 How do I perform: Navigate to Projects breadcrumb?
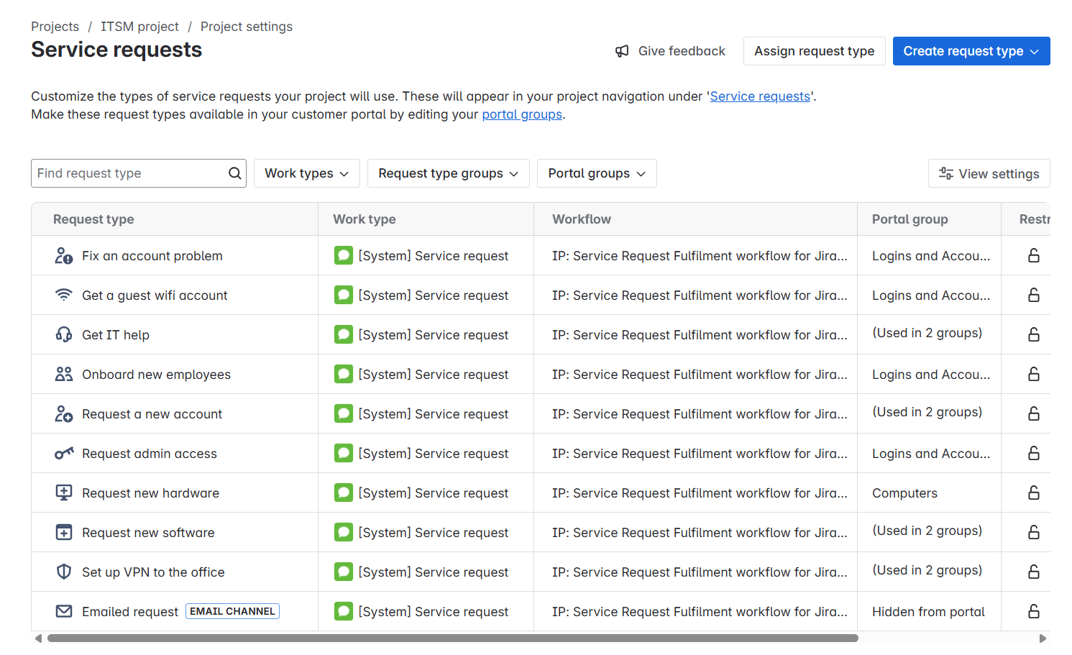[55, 27]
